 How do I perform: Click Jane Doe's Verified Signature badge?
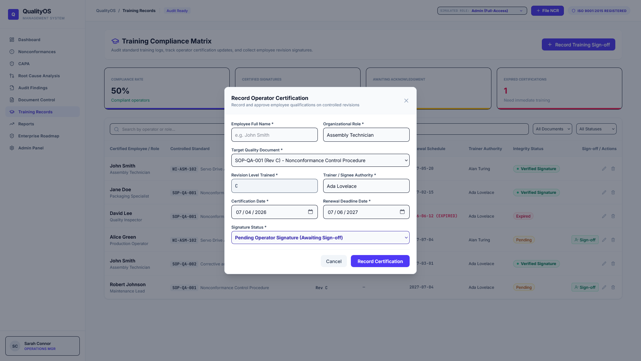point(536,193)
